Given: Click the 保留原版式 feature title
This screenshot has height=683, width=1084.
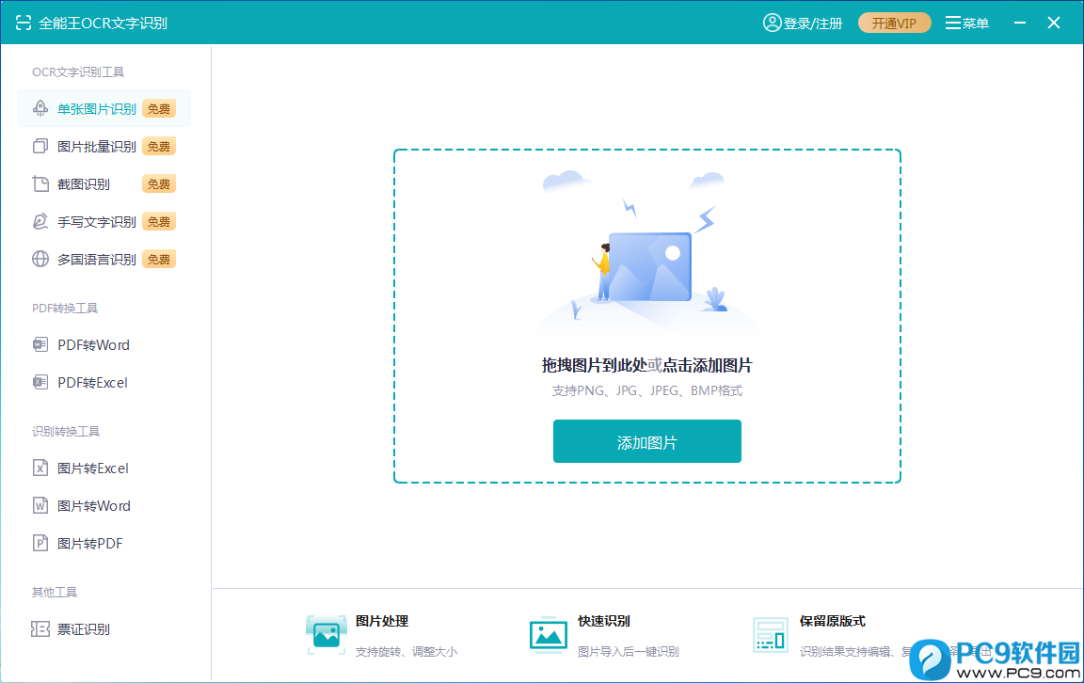Looking at the screenshot, I should 833,621.
